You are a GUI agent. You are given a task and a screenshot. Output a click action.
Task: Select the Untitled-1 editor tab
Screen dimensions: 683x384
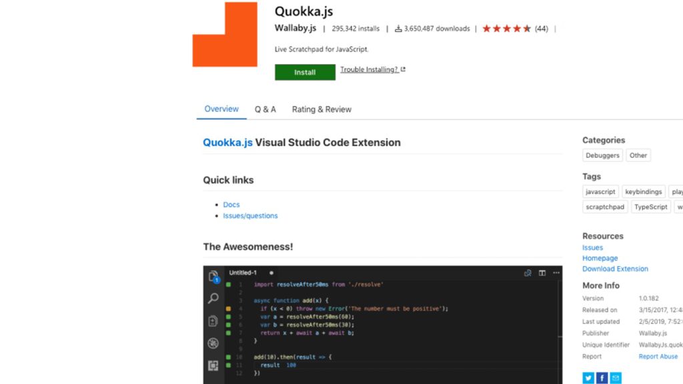coord(243,273)
